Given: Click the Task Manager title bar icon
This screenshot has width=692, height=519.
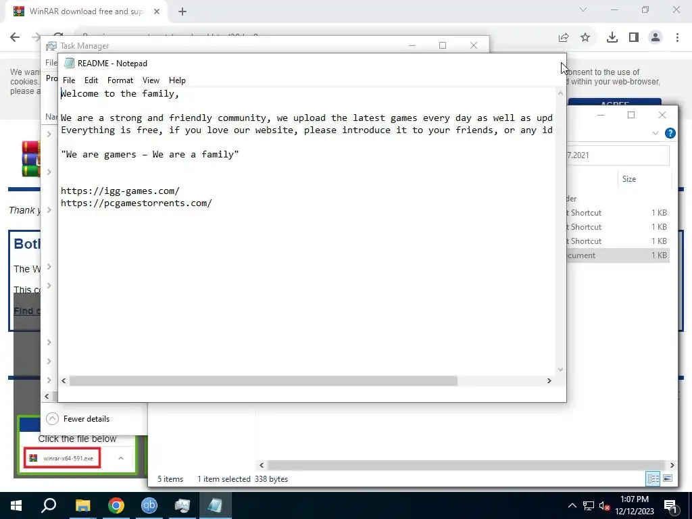Looking at the screenshot, I should click(51, 46).
